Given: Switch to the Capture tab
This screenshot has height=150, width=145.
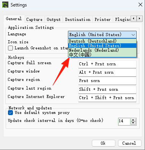Looking at the screenshot, I should (x=35, y=19).
